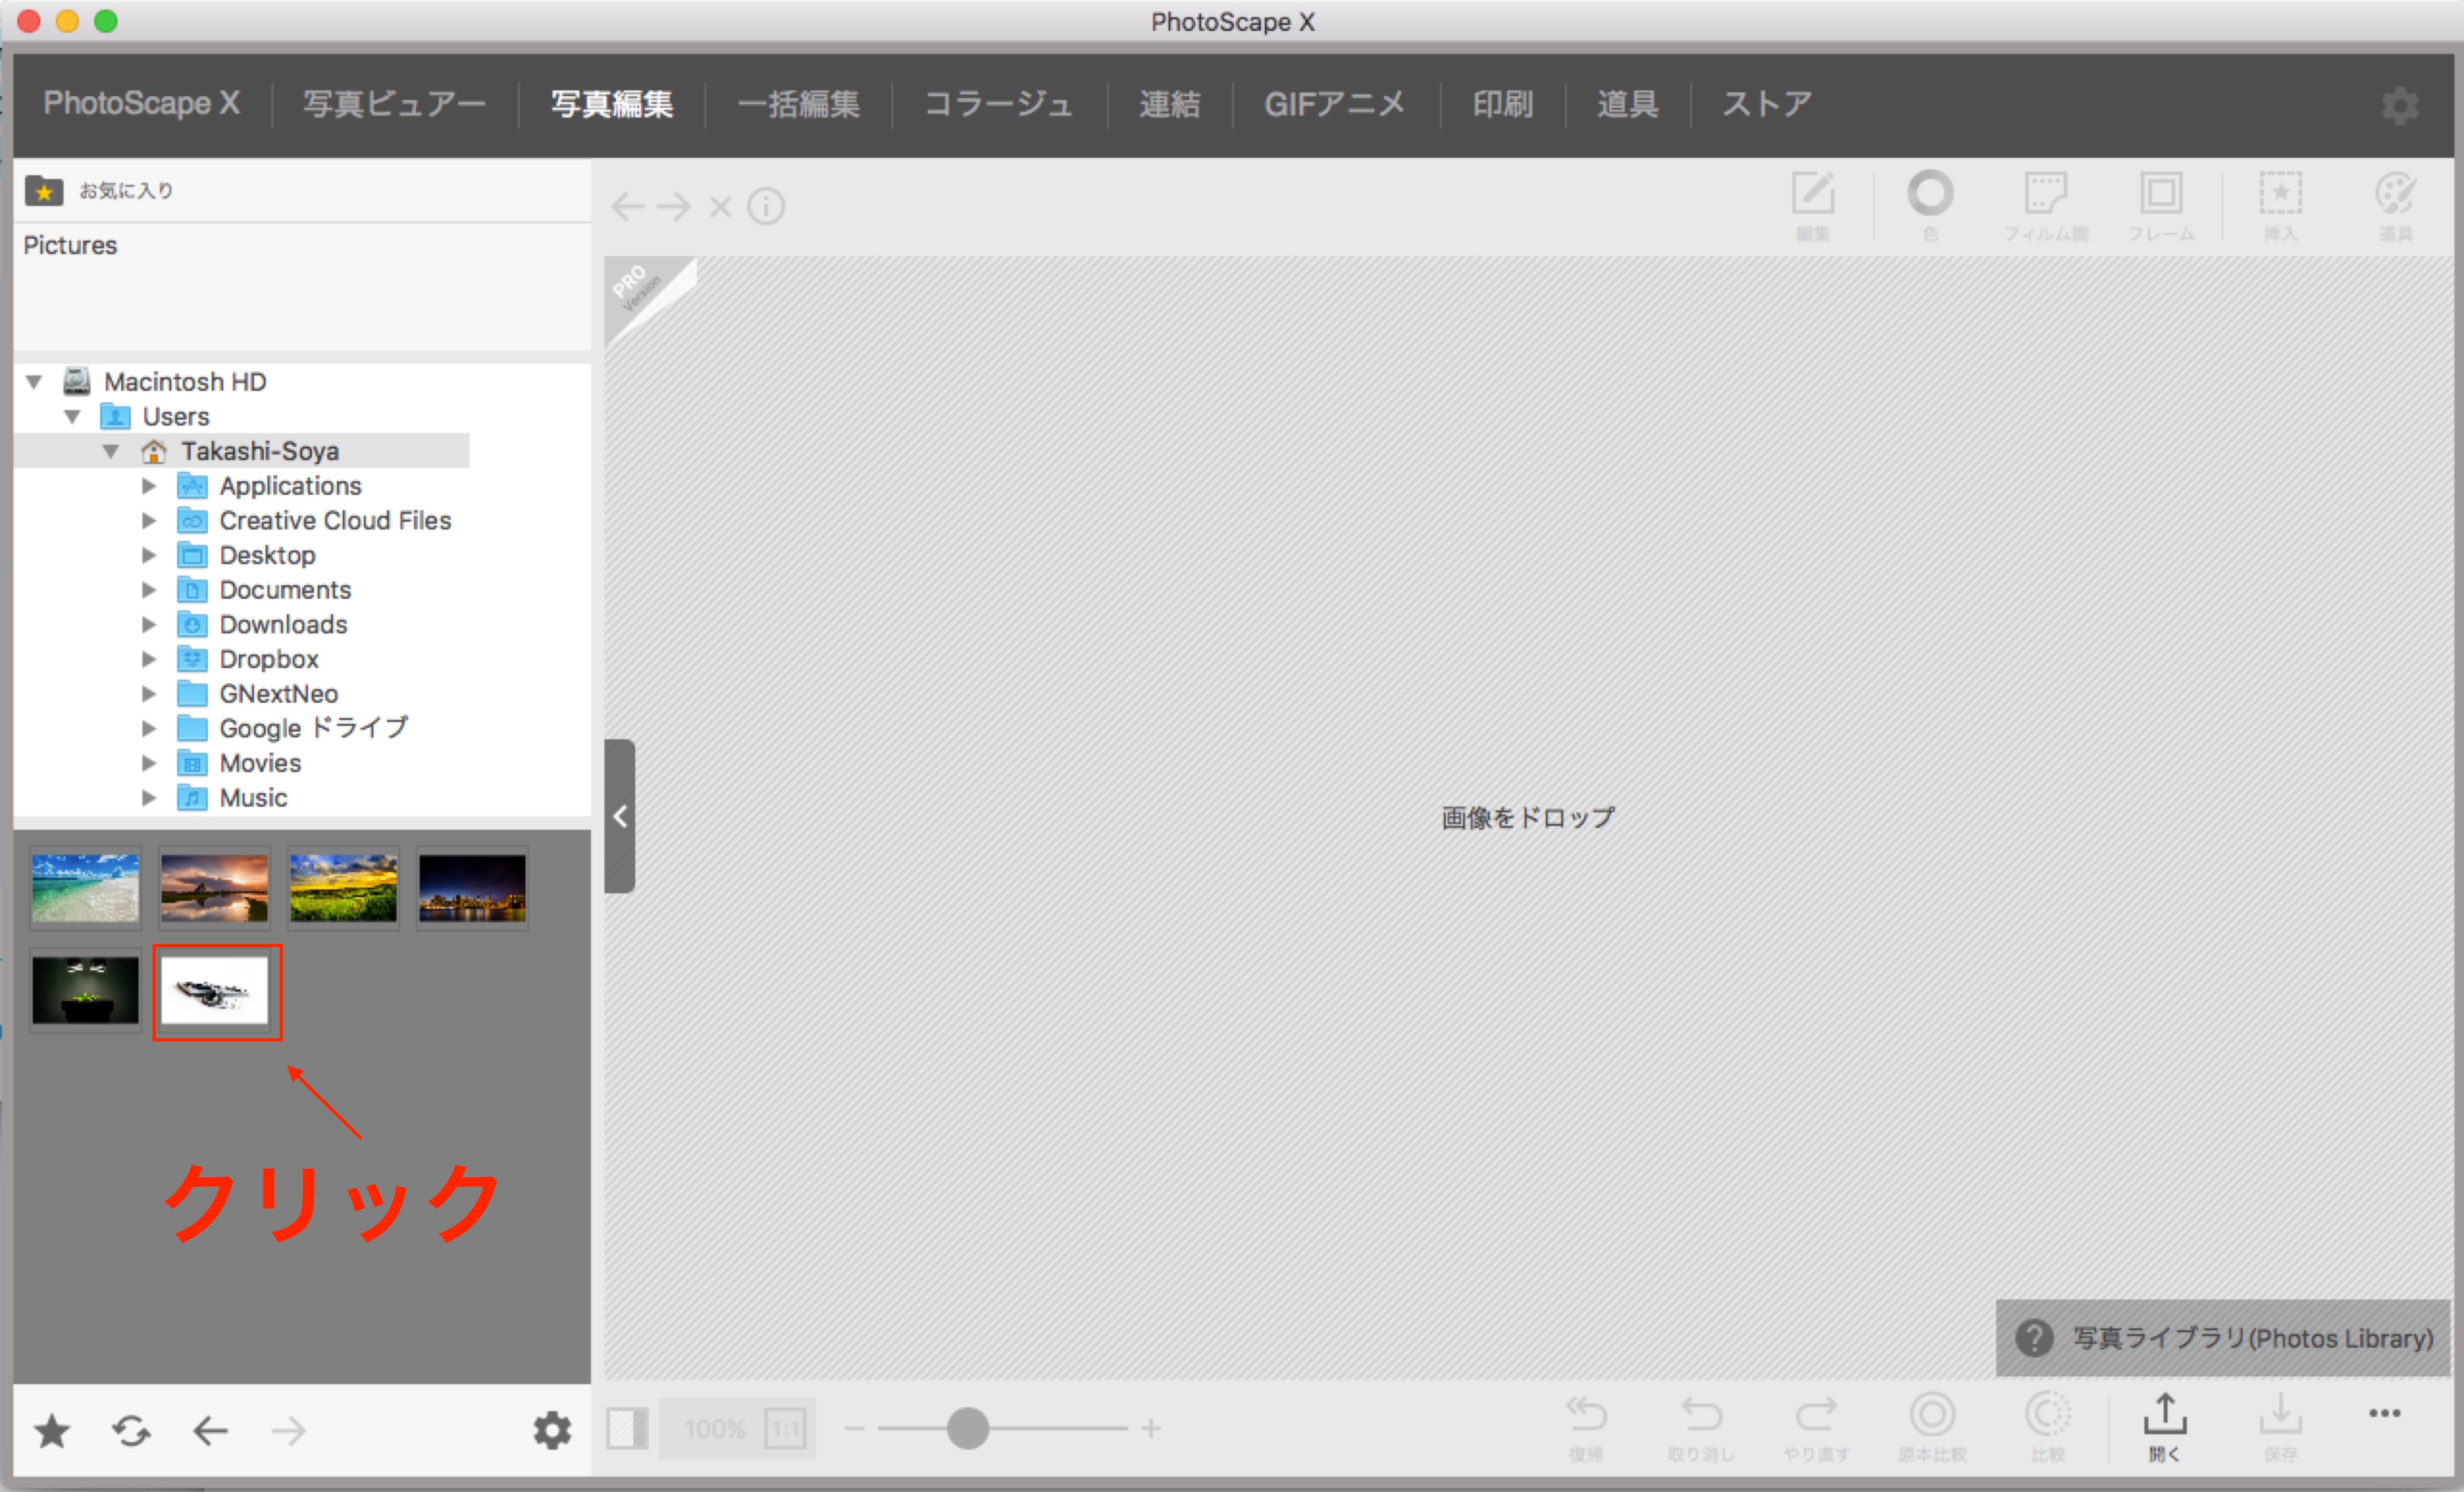Image resolution: width=2464 pixels, height=1492 pixels.
Task: Click the X close image icon
Action: pyautogui.click(x=720, y=207)
